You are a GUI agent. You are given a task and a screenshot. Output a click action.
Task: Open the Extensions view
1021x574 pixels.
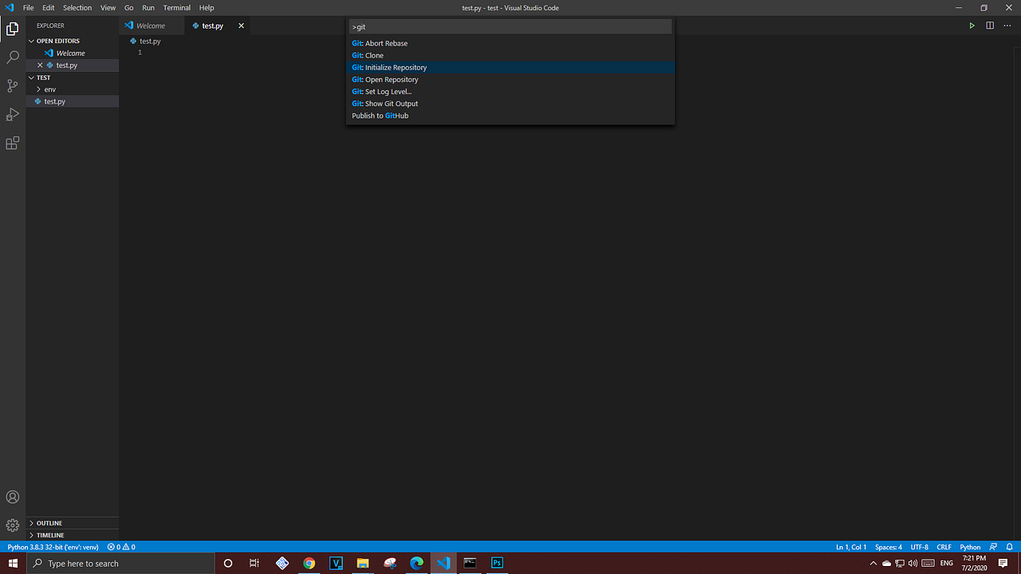(12, 143)
